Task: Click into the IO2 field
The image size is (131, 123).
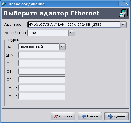Action: point(42,80)
